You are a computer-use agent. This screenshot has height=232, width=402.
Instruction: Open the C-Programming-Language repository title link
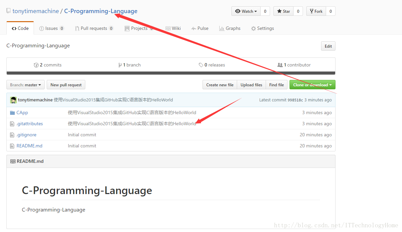point(101,11)
